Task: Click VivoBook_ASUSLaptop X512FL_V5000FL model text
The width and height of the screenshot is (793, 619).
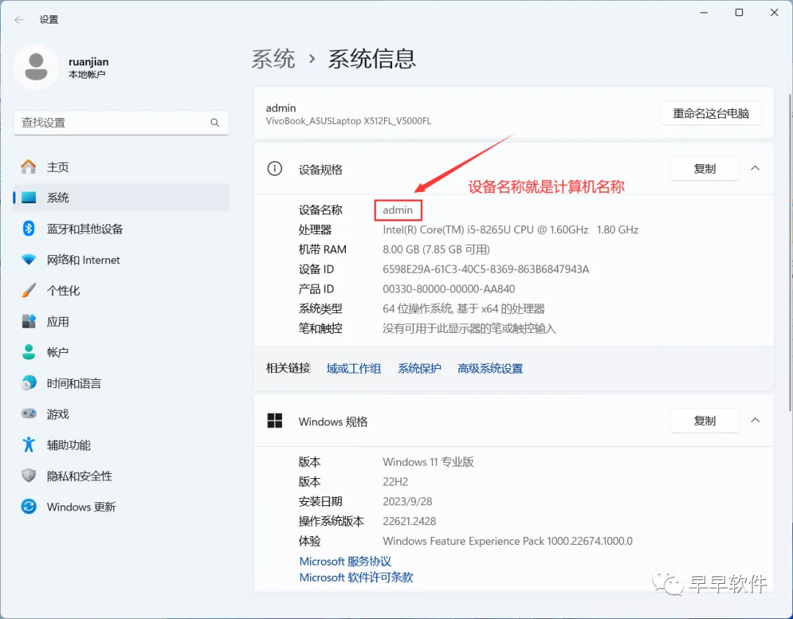Action: pos(349,121)
